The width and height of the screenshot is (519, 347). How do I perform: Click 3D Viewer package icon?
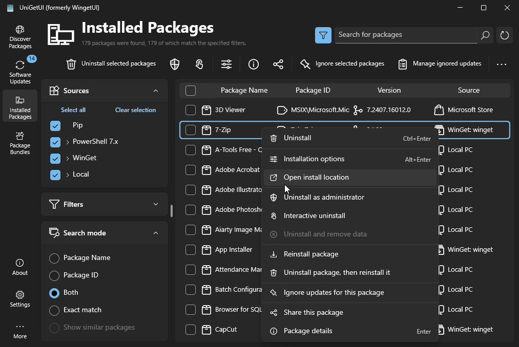click(x=206, y=110)
